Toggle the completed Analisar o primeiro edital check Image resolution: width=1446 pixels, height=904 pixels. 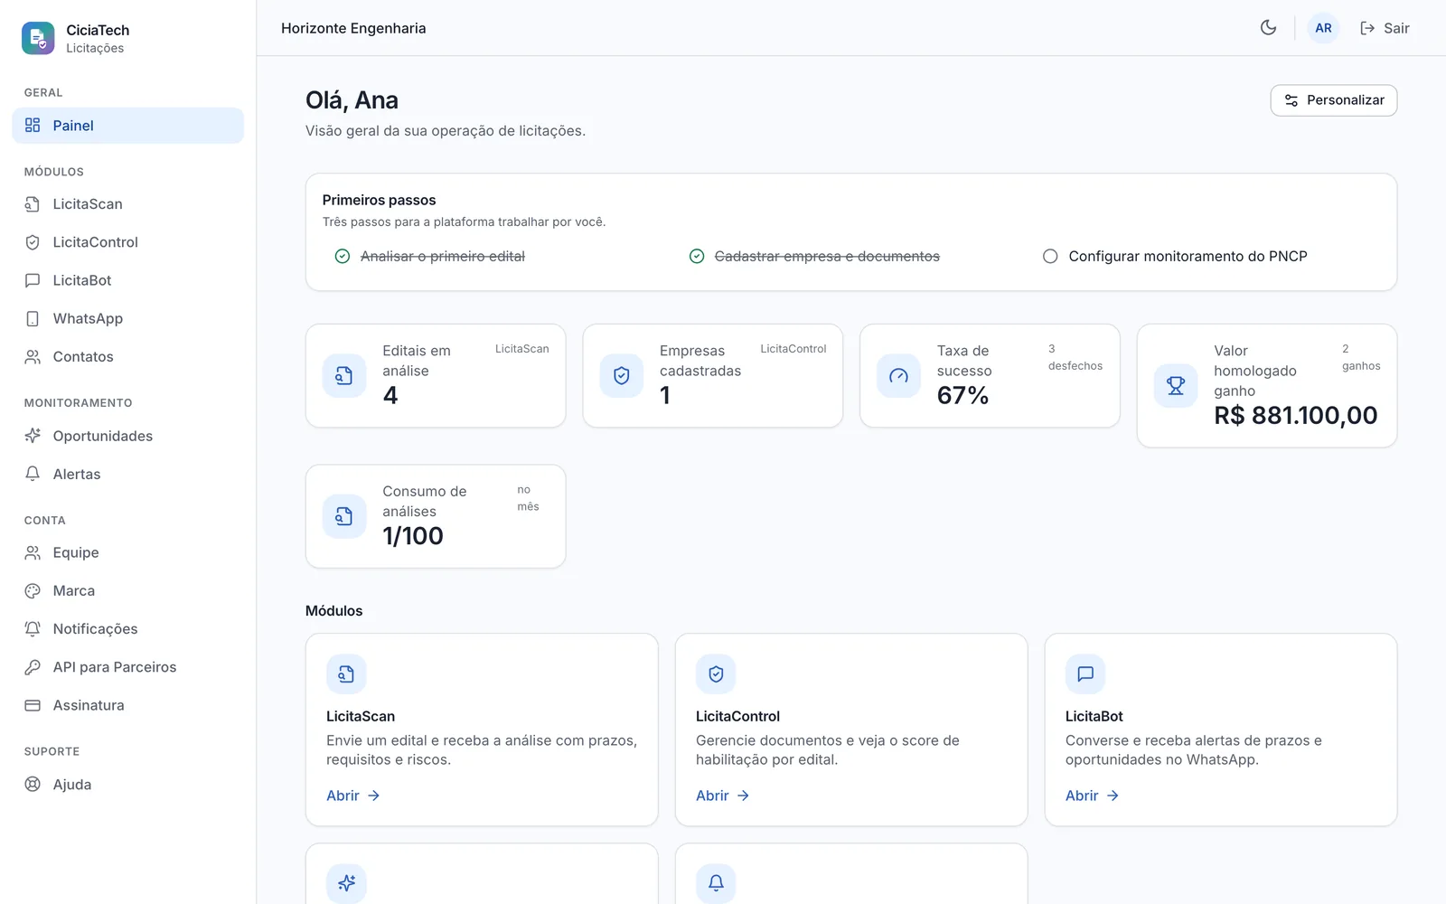point(343,257)
